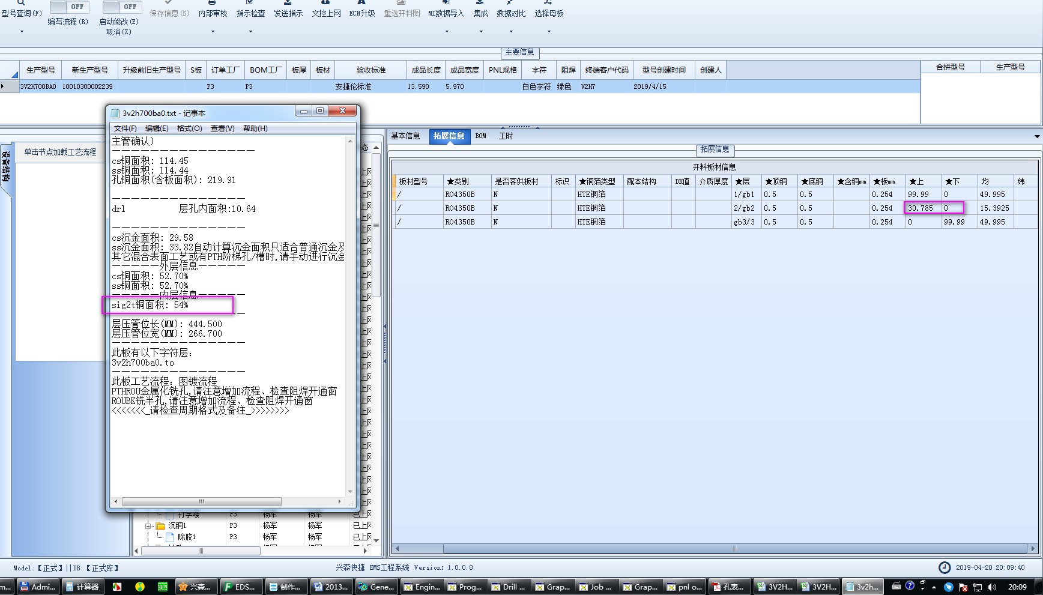The image size is (1043, 595).
Task: Click 单击节点加载工艺流程 label
Action: point(60,152)
